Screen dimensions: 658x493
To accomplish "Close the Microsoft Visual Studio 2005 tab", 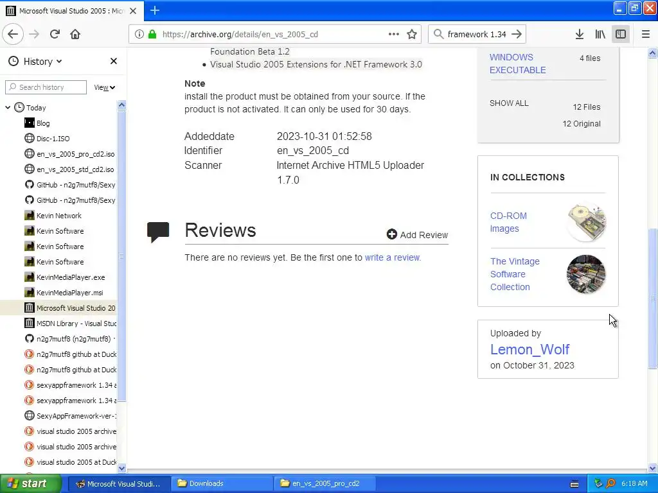I will click(x=133, y=11).
